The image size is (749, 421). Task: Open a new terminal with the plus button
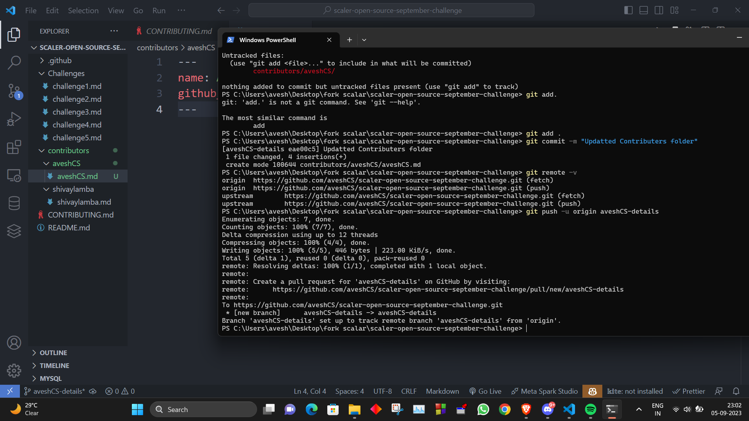click(349, 40)
